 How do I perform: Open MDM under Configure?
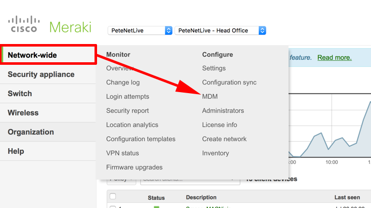point(210,97)
